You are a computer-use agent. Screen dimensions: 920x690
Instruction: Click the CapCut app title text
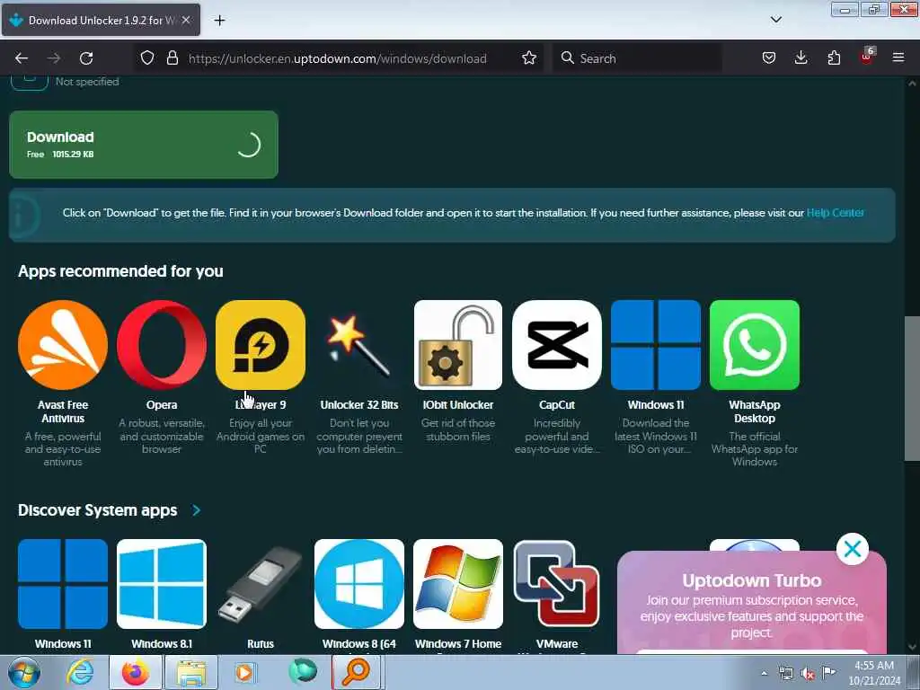point(557,405)
